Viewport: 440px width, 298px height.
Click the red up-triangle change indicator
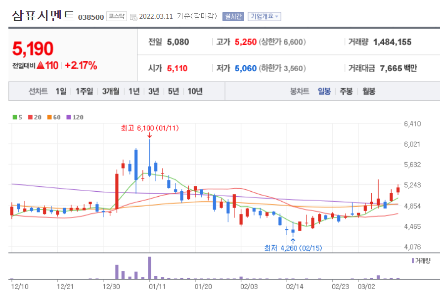pos(41,65)
